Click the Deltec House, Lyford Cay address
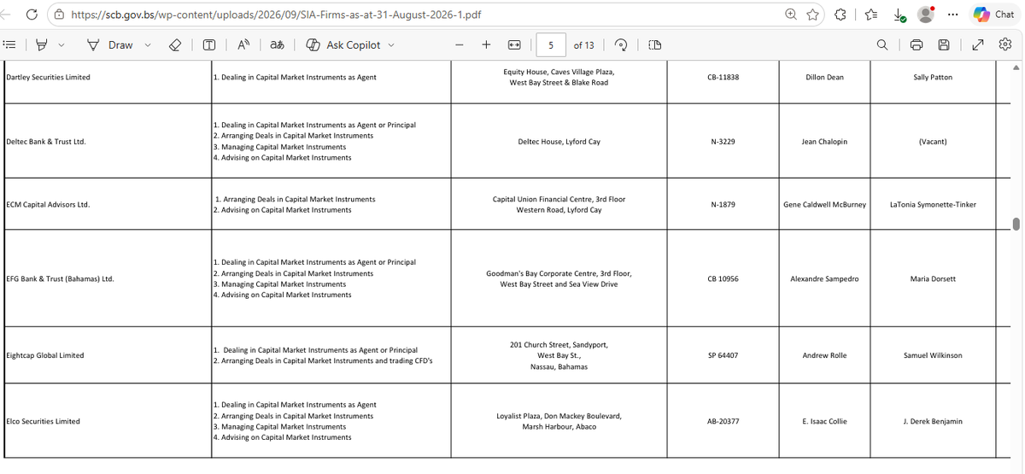Viewport: 1025px width, 474px height. tap(559, 142)
